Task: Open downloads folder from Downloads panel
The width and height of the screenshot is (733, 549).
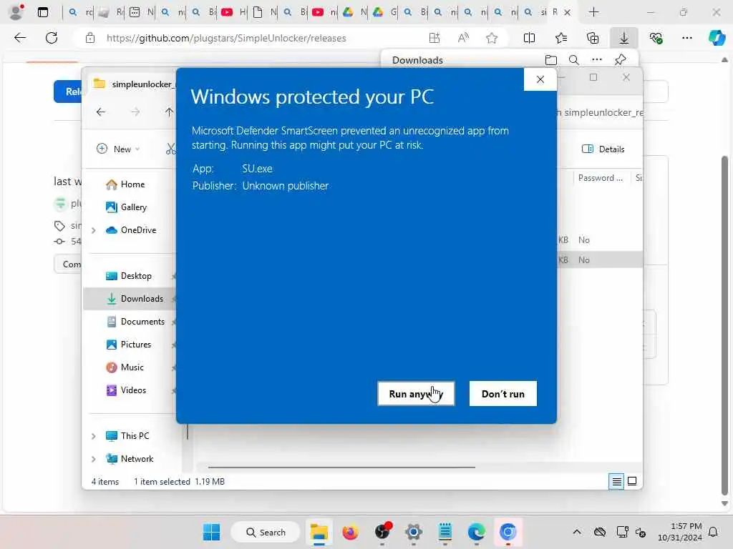Action: (551, 60)
